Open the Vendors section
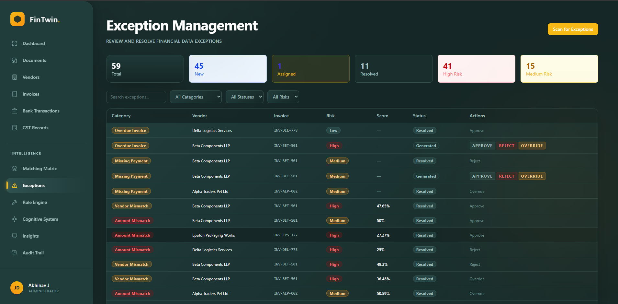This screenshot has width=618, height=304. 31,77
